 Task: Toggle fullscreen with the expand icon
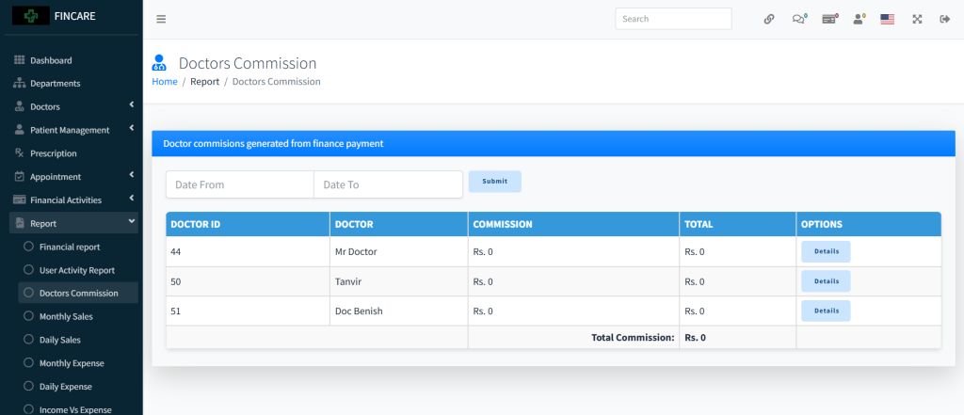[916, 19]
